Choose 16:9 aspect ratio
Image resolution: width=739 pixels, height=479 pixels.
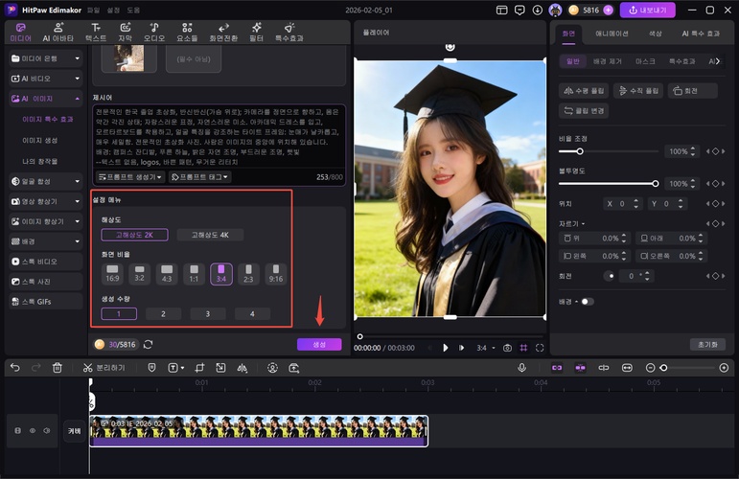pos(112,274)
